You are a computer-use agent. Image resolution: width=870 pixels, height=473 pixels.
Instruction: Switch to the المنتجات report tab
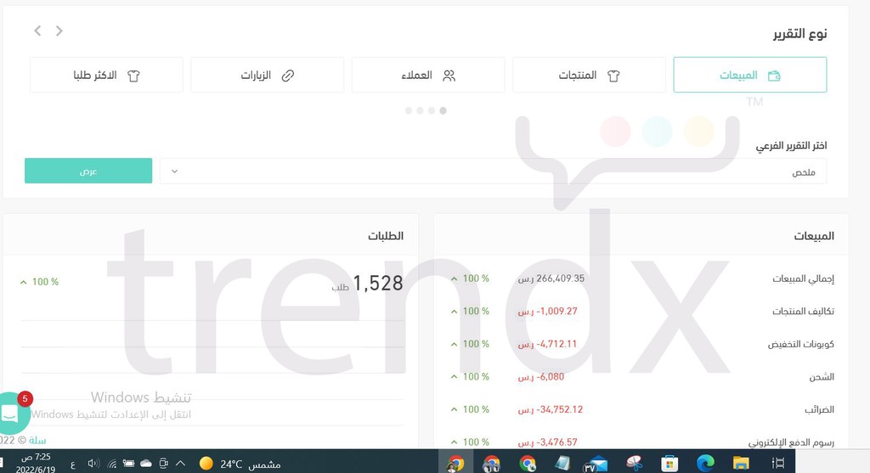[589, 75]
